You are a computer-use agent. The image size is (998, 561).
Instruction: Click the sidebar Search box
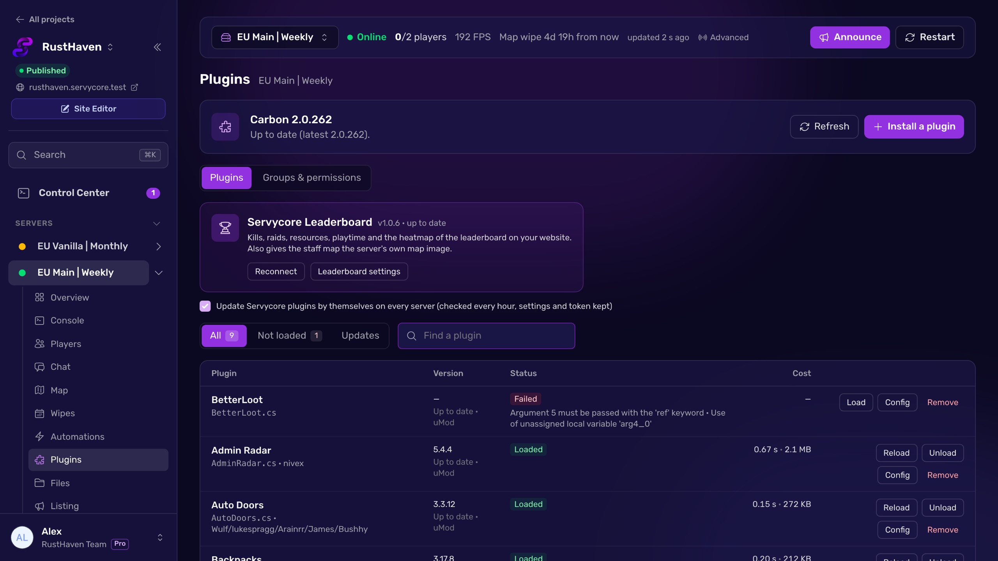click(88, 155)
